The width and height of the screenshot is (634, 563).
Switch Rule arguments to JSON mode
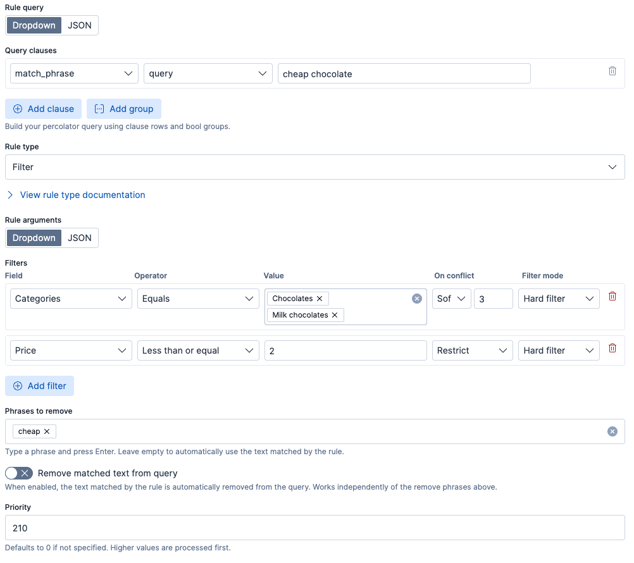click(x=80, y=238)
